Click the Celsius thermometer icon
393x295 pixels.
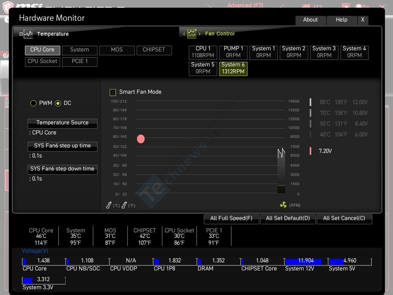[109, 205]
